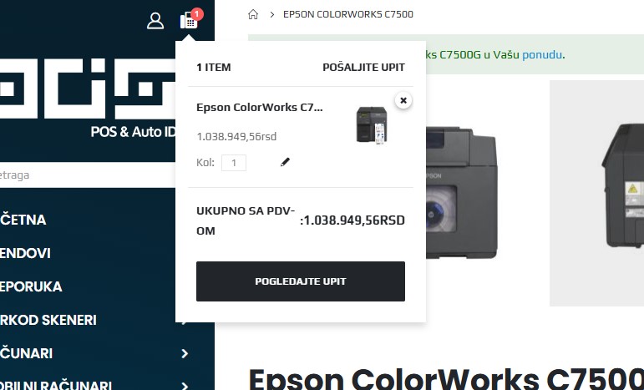Expand the ČUNARI menu chevron
Viewport: 644px width, 390px height.
coord(185,353)
